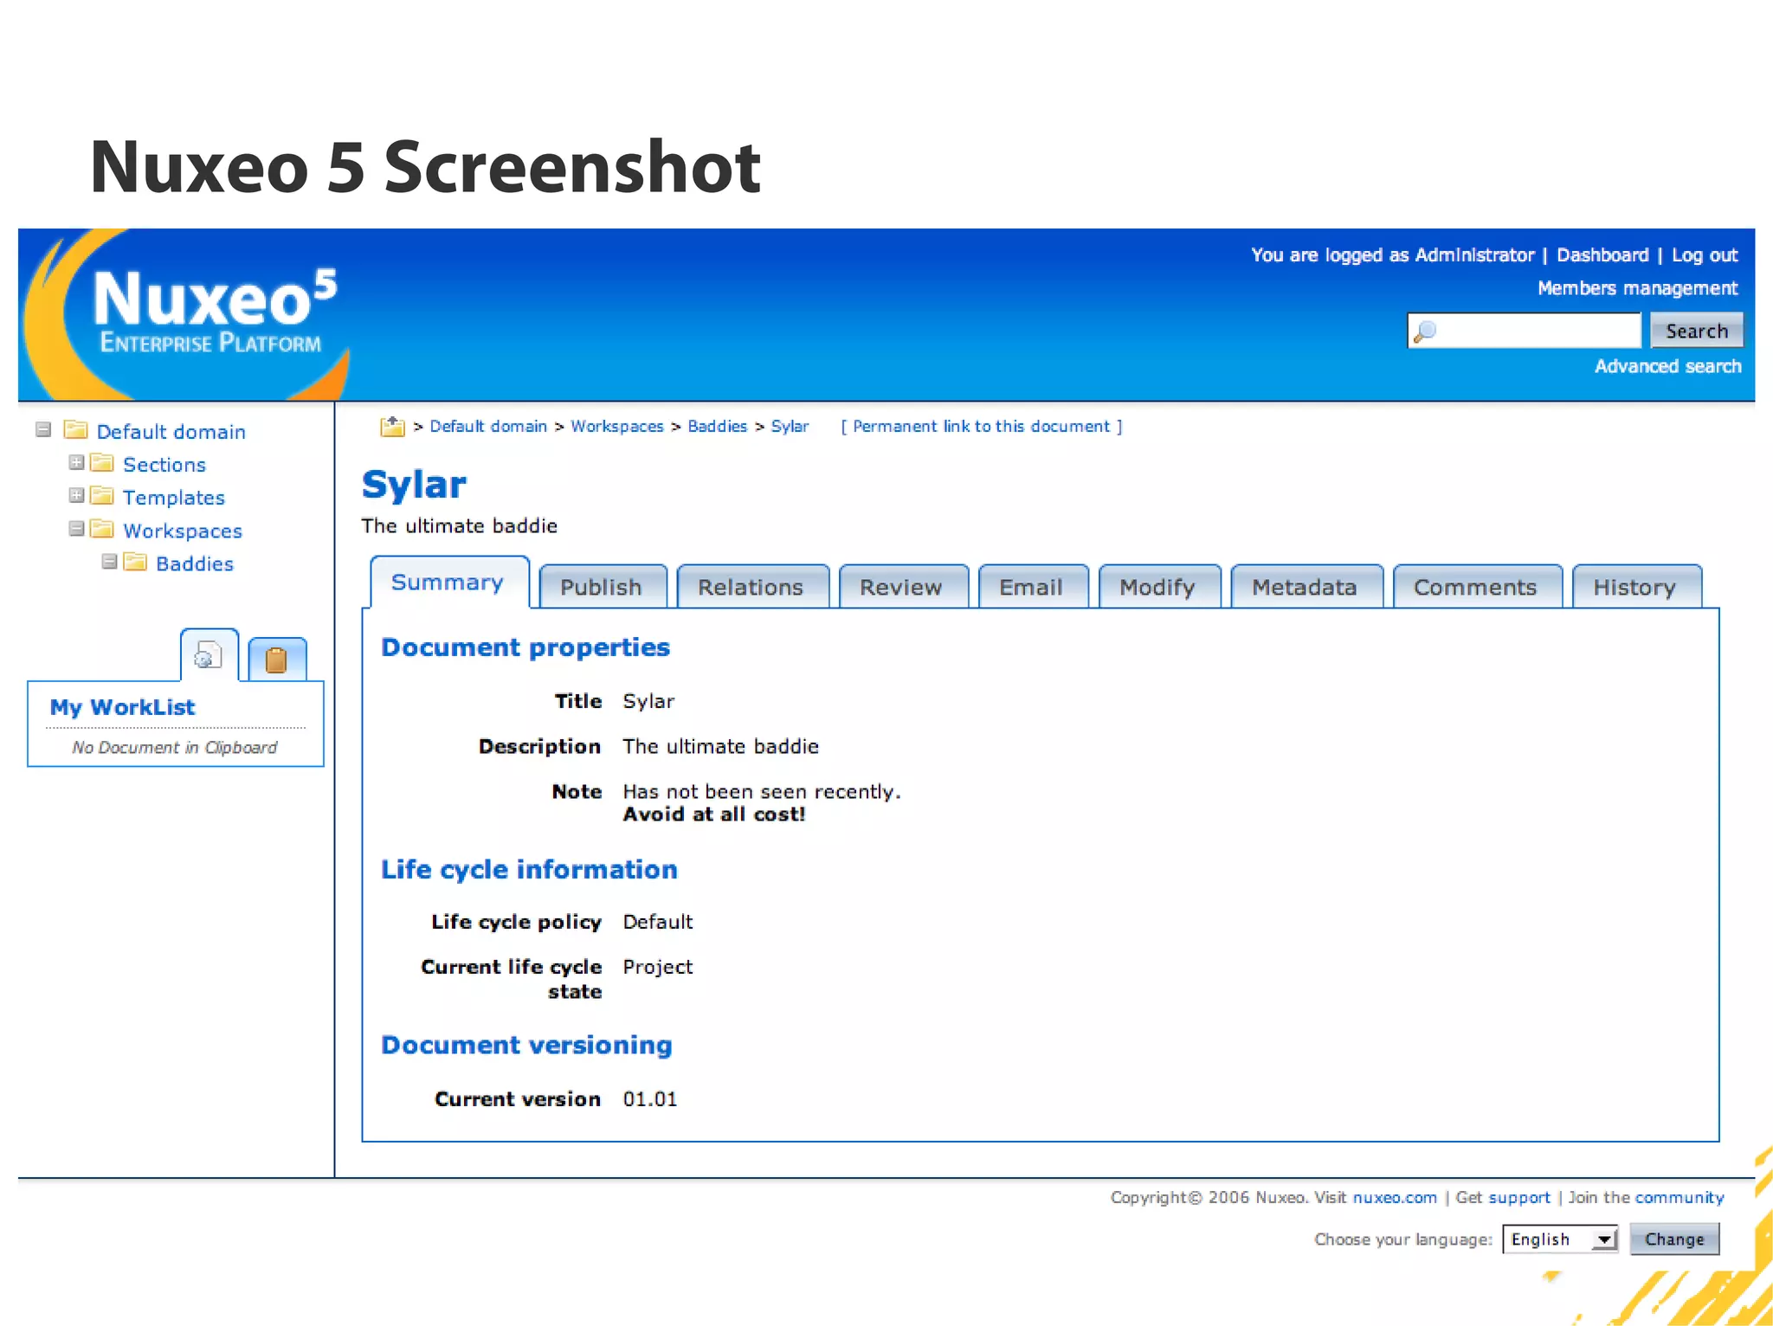Select the Summary tab
This screenshot has width=1773, height=1326.
(448, 583)
